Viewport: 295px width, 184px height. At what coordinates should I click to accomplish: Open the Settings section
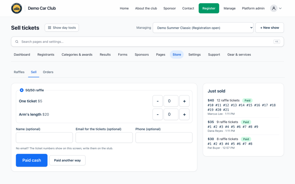[x=194, y=55]
